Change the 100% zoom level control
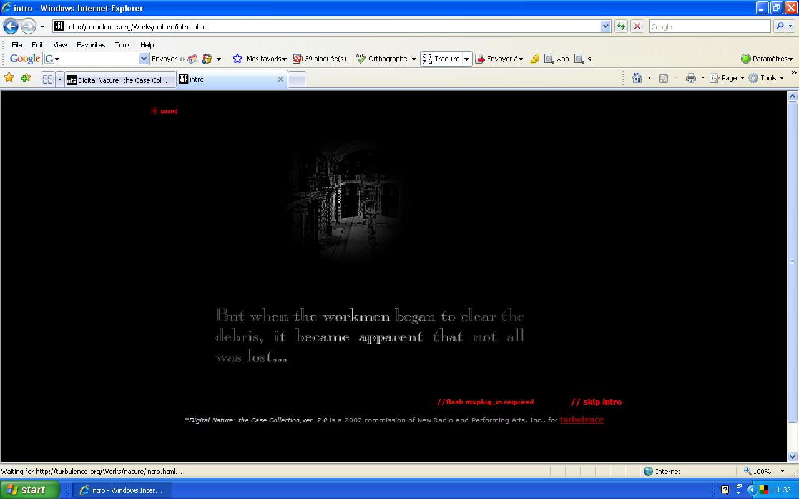The width and height of the screenshot is (799, 499). [763, 472]
